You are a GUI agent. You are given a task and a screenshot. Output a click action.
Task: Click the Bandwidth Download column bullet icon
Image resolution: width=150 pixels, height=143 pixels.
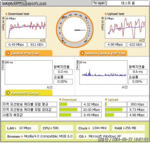click(60, 99)
